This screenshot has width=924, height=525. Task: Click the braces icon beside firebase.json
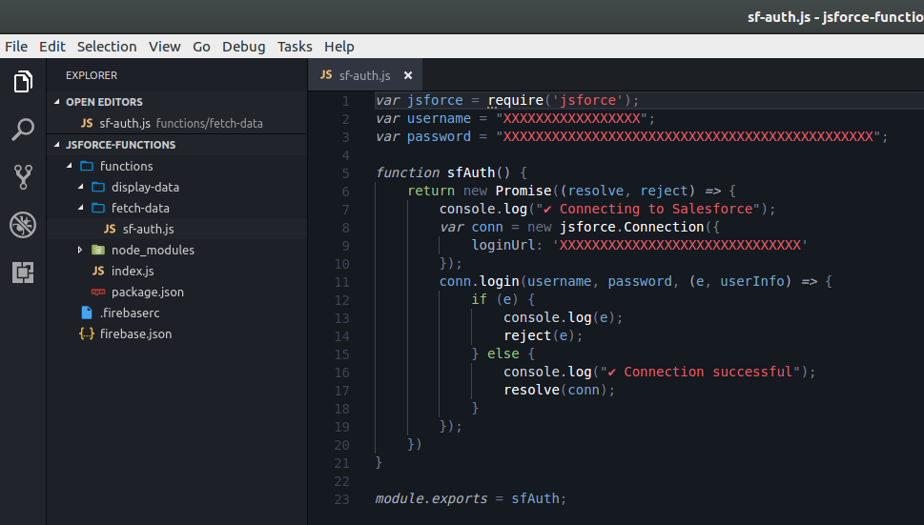tap(87, 333)
